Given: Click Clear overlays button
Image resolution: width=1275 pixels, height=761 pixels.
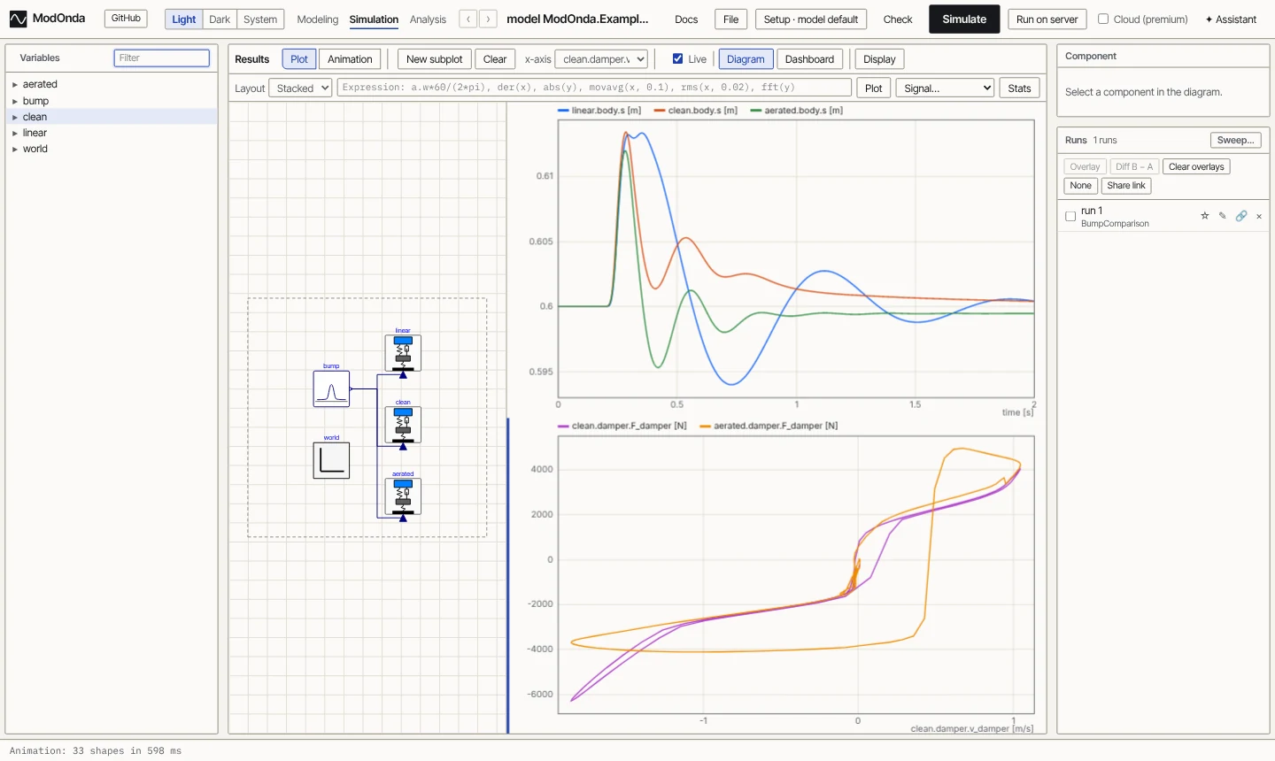Looking at the screenshot, I should 1196,166.
